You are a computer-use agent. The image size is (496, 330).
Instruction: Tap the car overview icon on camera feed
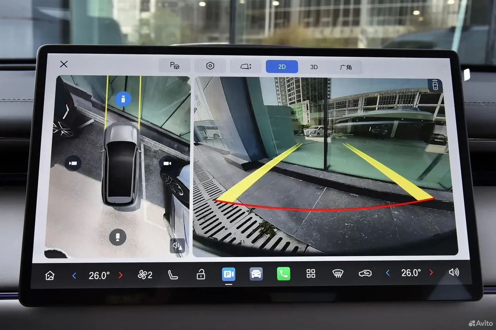point(435,85)
